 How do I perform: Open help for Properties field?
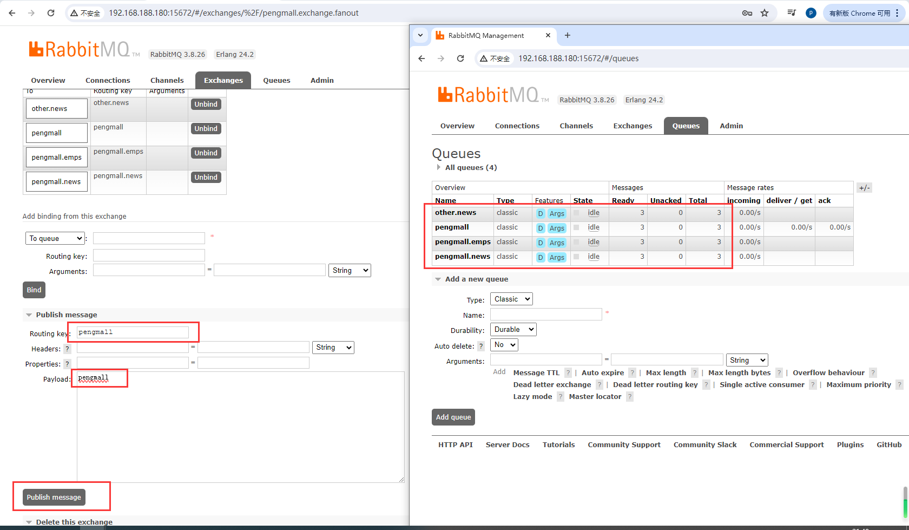tap(67, 364)
